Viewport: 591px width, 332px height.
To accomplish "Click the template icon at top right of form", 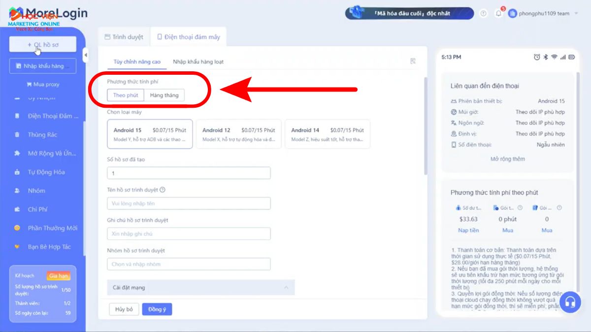I will [x=413, y=61].
